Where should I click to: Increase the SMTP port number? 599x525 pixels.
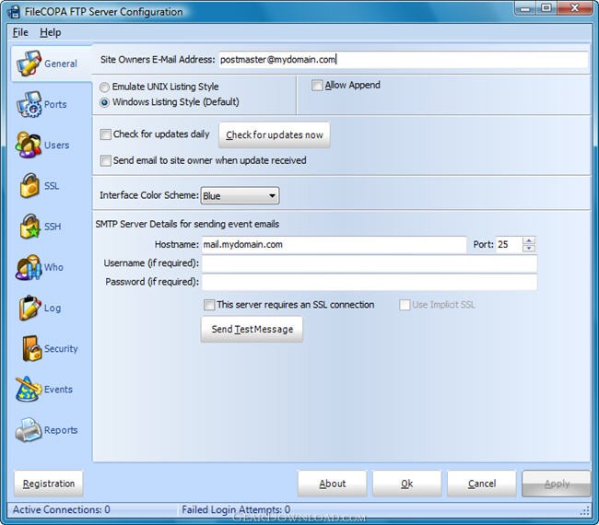point(529,240)
